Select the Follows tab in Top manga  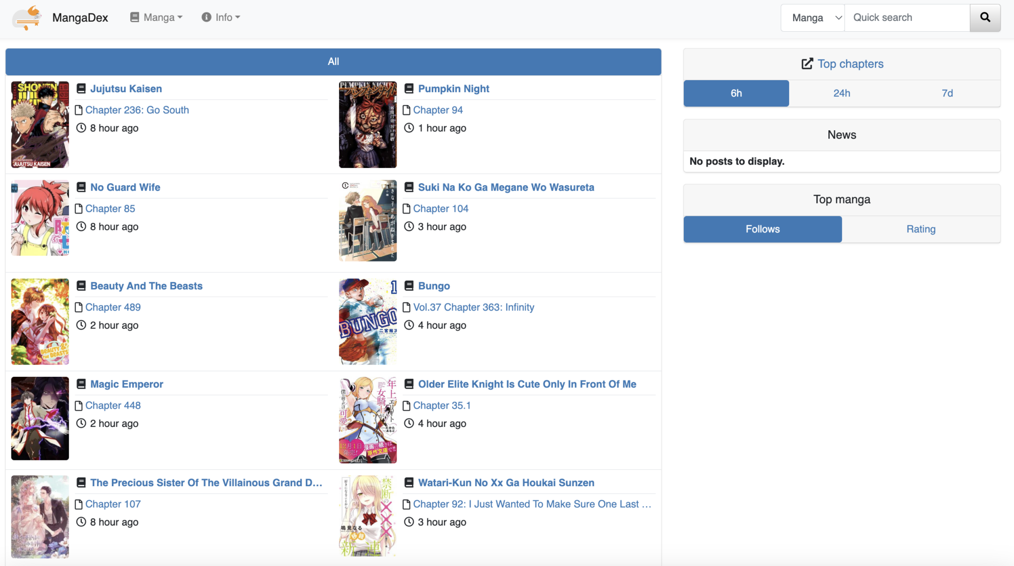(762, 229)
